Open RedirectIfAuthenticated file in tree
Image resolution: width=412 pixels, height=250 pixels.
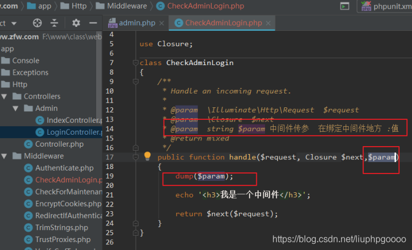tap(63, 215)
